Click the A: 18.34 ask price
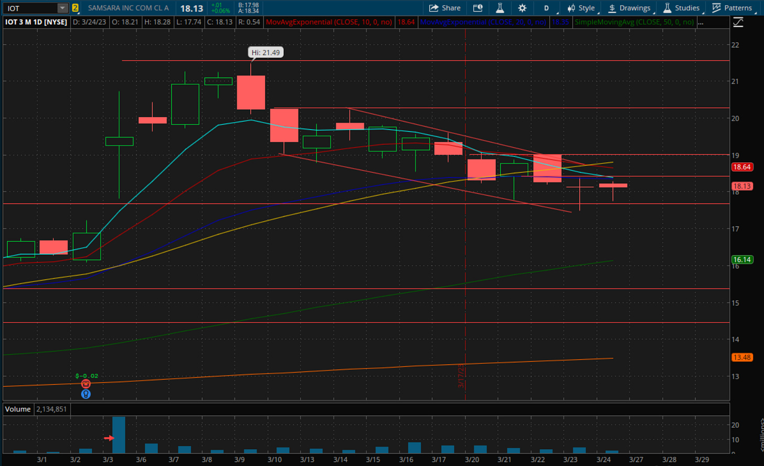Image resolution: width=764 pixels, height=466 pixels. [x=248, y=11]
